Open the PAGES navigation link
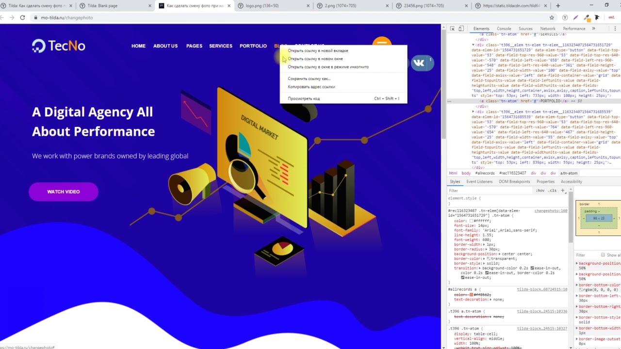The image size is (621, 349). [194, 46]
